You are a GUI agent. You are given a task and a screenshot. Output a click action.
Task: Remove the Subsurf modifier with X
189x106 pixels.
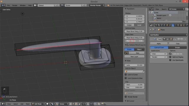coord(186,39)
